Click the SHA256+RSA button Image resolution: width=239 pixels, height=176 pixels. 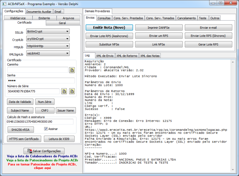(x=21, y=130)
